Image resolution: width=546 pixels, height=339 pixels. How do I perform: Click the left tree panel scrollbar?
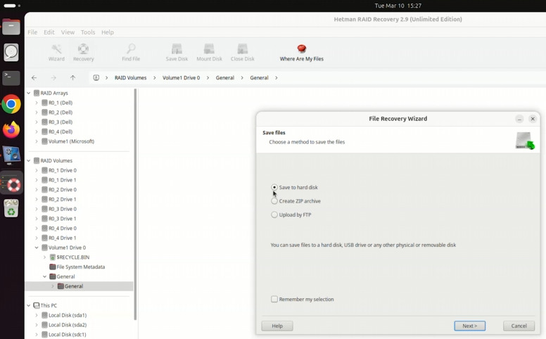pos(135,204)
